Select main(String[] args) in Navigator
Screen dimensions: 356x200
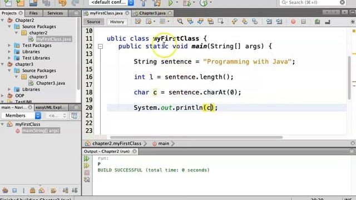coord(41,131)
